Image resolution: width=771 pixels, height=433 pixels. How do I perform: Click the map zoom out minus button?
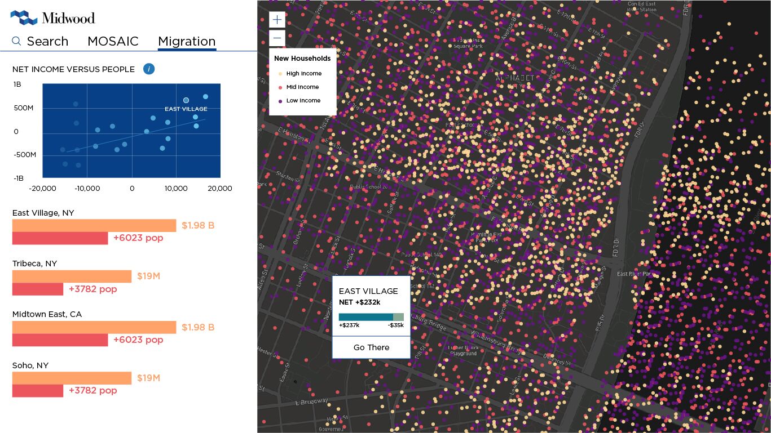(277, 38)
